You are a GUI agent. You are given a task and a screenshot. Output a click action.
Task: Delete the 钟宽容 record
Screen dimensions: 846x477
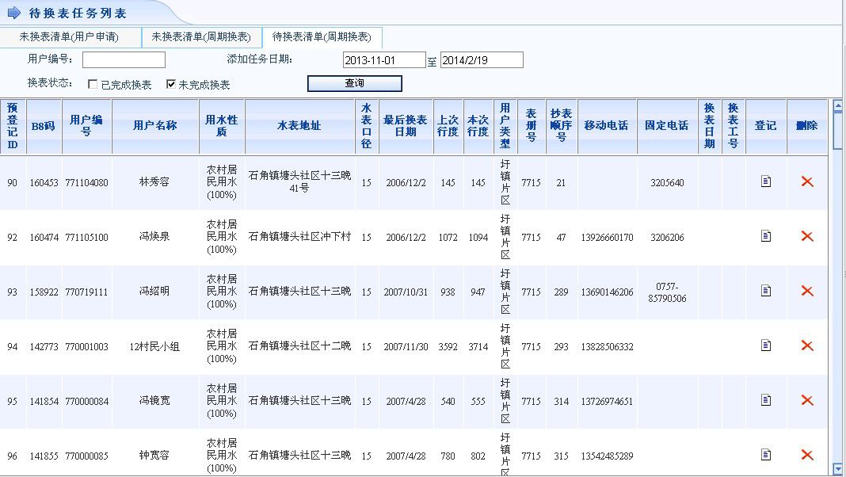pos(807,455)
